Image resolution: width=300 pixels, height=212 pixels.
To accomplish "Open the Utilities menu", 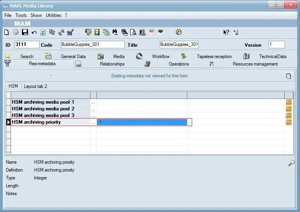I will click(53, 15).
